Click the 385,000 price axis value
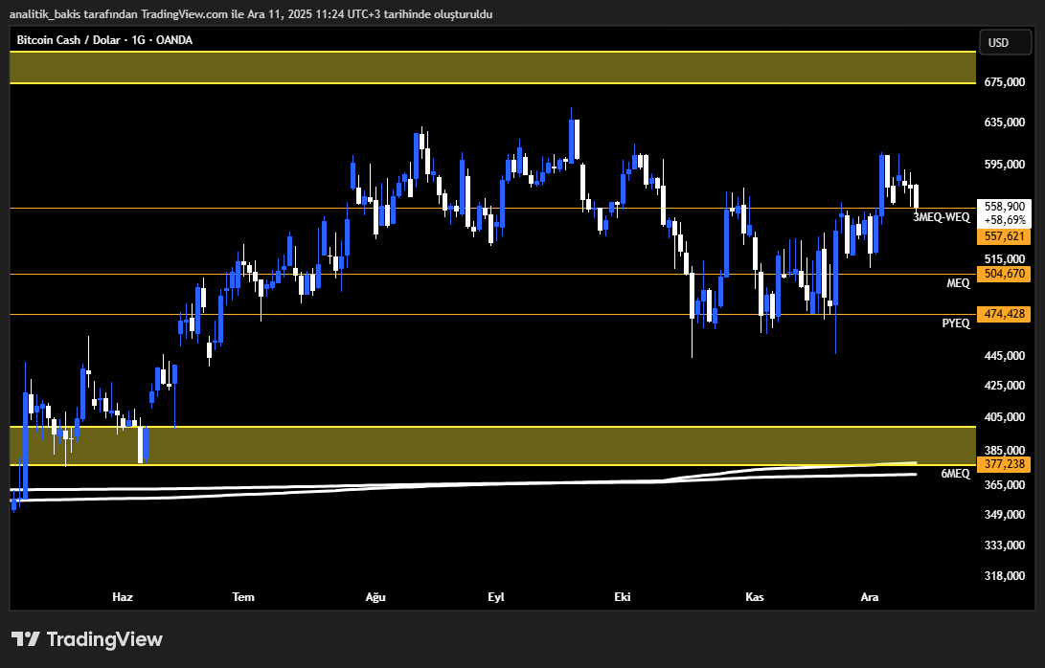Image resolution: width=1045 pixels, height=668 pixels. [1005, 450]
